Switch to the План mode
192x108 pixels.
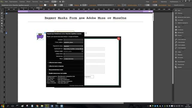[148, 1]
